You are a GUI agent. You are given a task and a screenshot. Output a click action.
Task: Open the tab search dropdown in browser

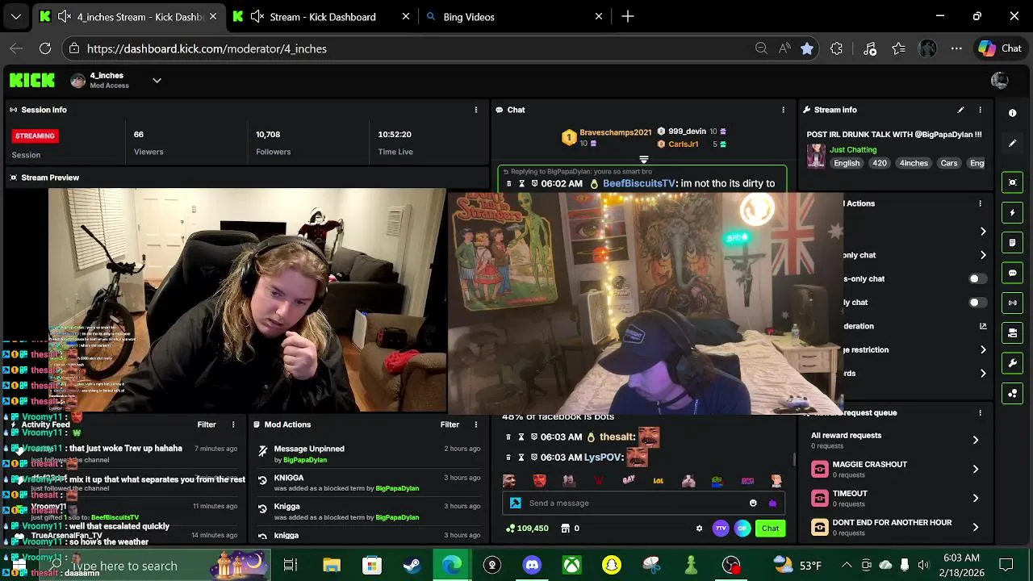16,16
